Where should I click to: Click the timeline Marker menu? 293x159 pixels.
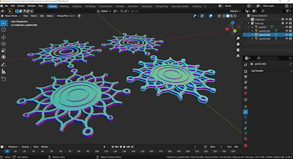[x=44, y=147]
